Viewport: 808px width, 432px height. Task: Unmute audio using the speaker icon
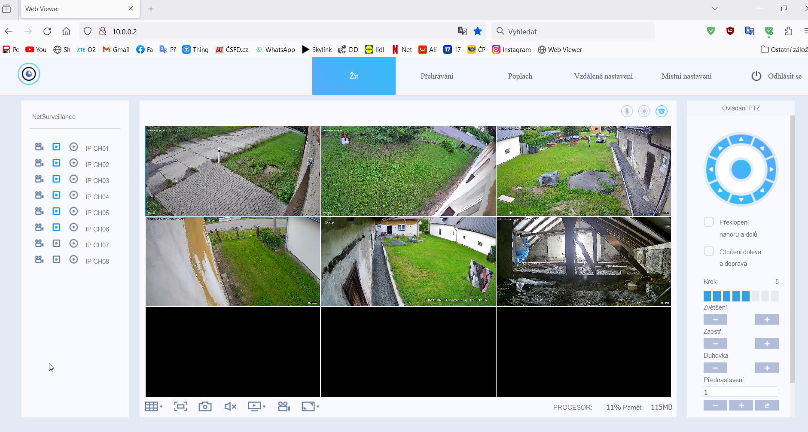click(x=230, y=407)
